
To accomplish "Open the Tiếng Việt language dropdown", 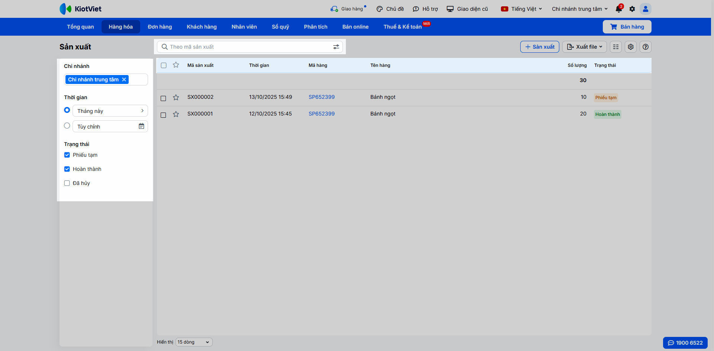I will (x=521, y=9).
